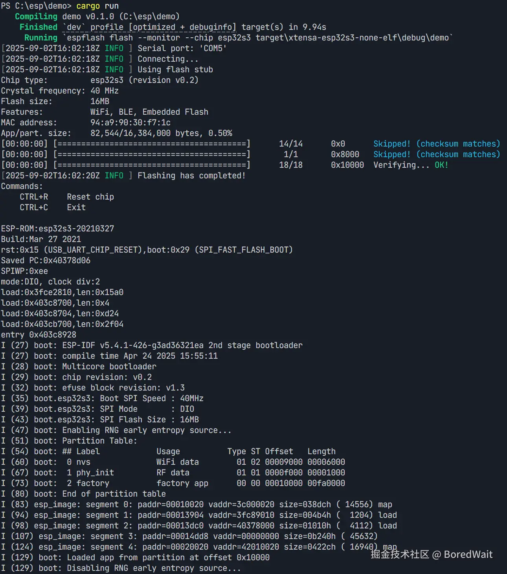Click the 18/18 flashing progress bar
Screen dimensions: 507x574
152,165
